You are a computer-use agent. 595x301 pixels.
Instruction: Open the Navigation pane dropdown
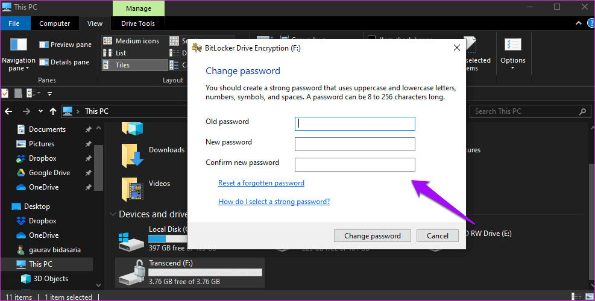(19, 55)
